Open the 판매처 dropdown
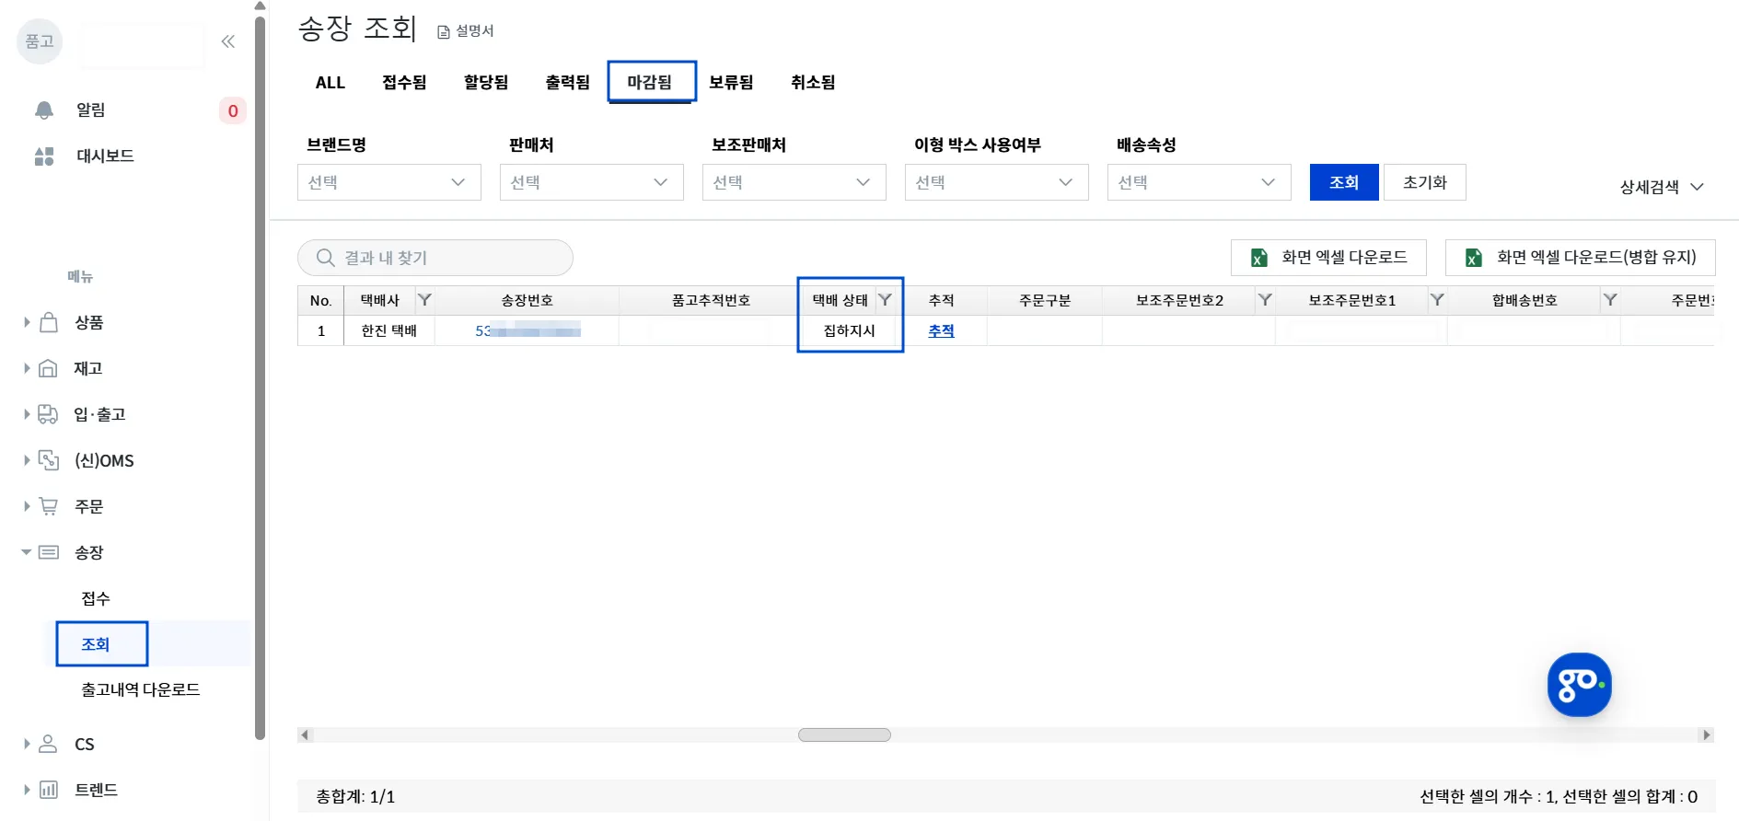The height and width of the screenshot is (821, 1739). [592, 182]
